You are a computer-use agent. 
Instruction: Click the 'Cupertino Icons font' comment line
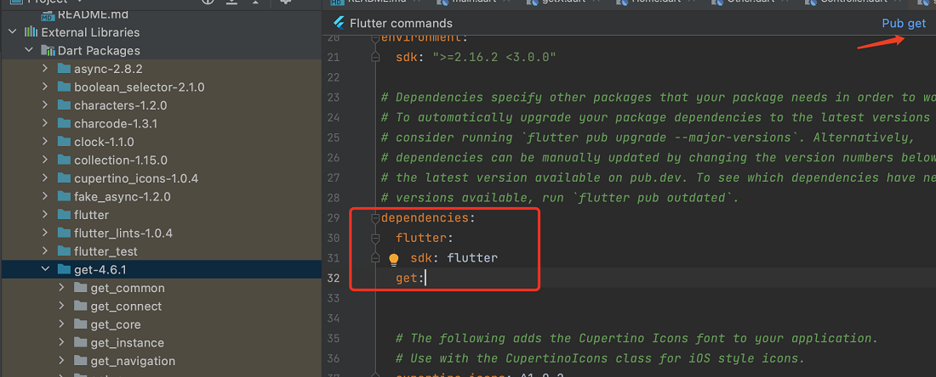pyautogui.click(x=637, y=338)
